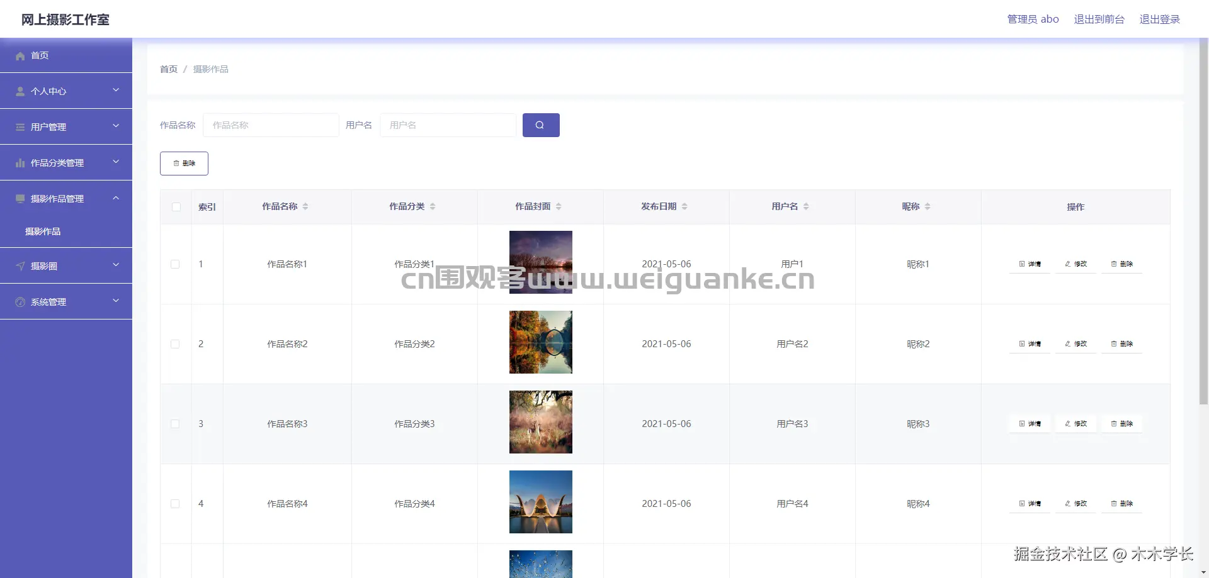Expand the 作品分类管理 menu chevron
Screen dimensions: 1209x578
[116, 162]
